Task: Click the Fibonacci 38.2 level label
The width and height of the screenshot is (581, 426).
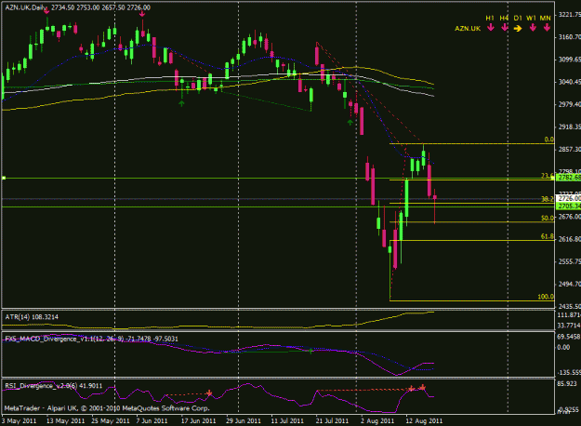Action: pyautogui.click(x=548, y=199)
